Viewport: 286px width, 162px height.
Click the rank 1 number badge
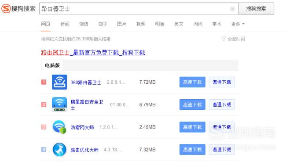pos(44,82)
